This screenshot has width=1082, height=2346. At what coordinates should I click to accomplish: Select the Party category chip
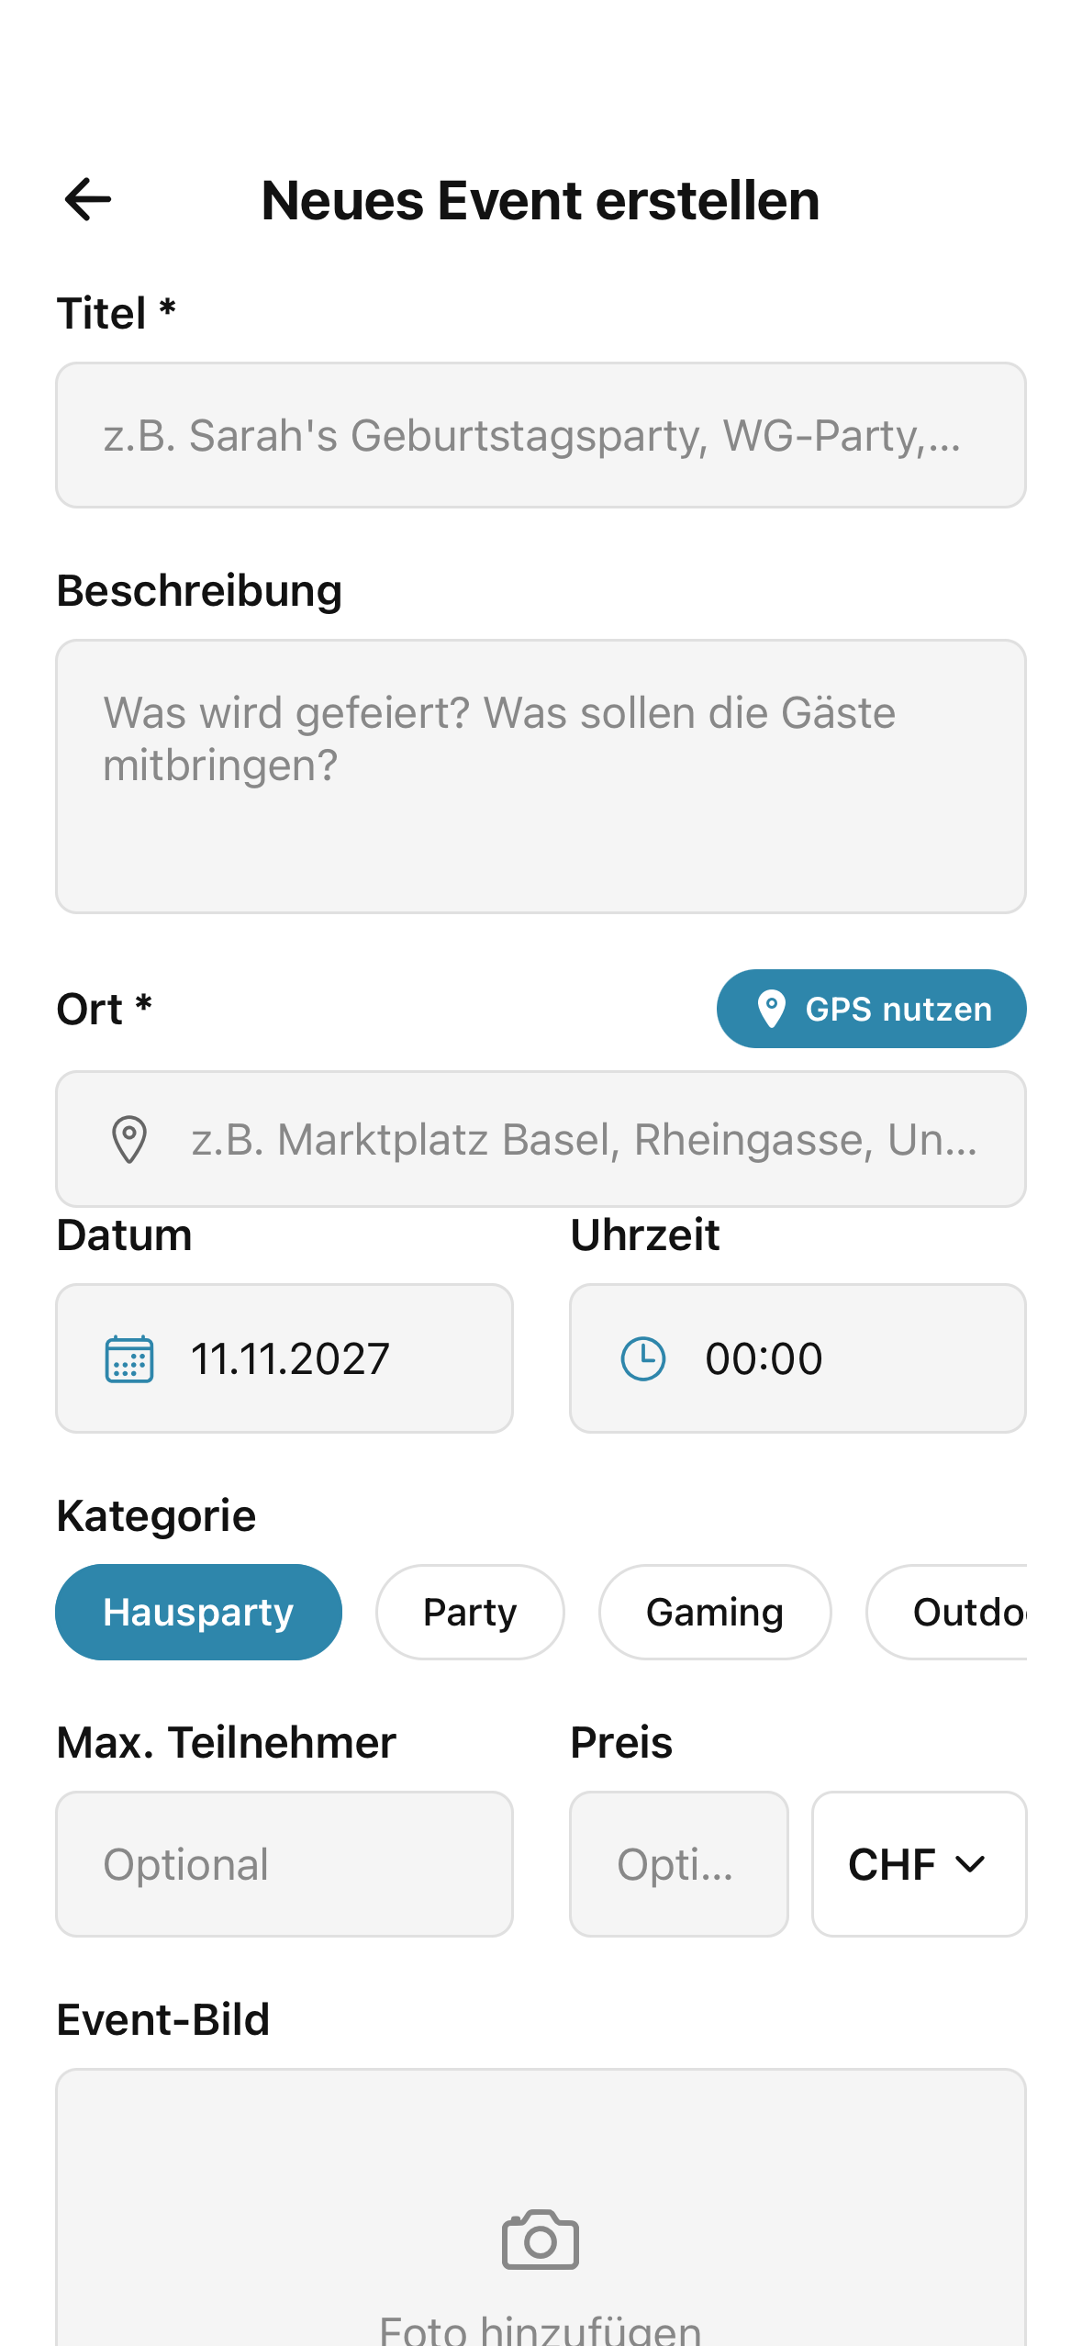(x=469, y=1612)
